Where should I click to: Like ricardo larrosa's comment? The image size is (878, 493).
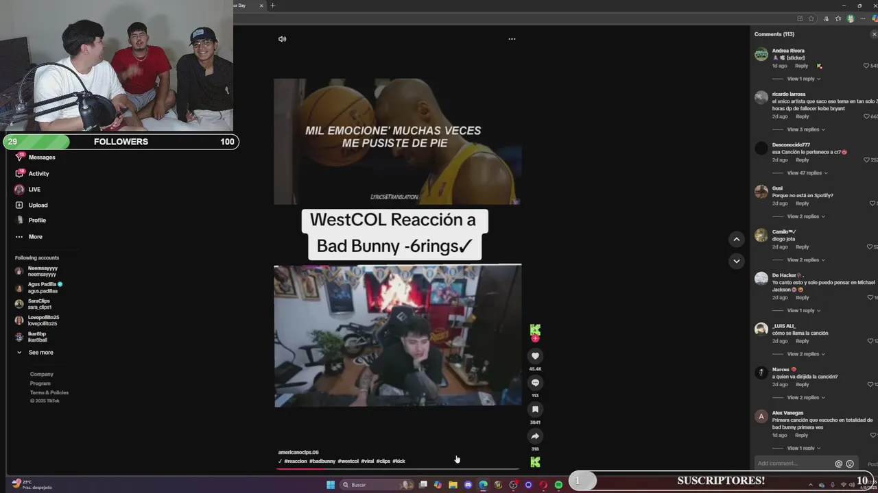coord(866,116)
